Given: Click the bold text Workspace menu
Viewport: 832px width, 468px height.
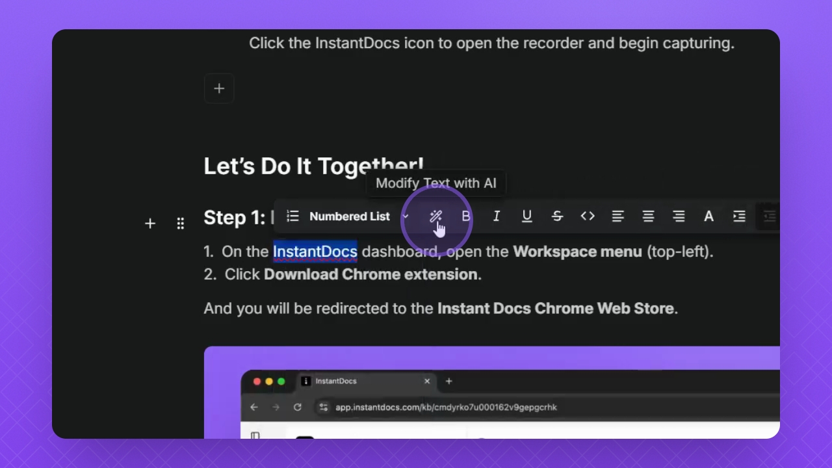Looking at the screenshot, I should (577, 252).
